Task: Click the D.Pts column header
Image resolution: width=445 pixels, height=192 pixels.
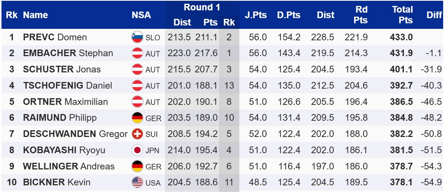Action: pos(289,15)
